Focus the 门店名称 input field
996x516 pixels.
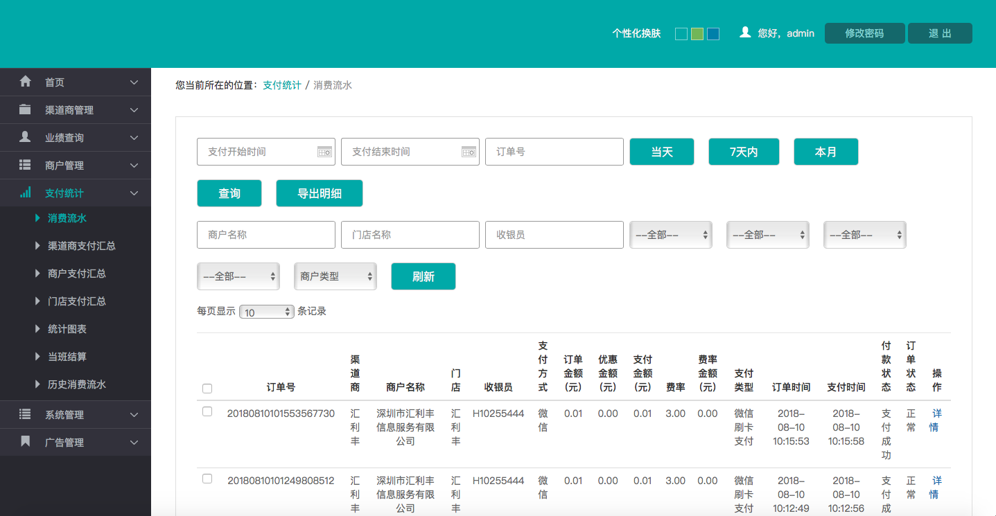(410, 235)
